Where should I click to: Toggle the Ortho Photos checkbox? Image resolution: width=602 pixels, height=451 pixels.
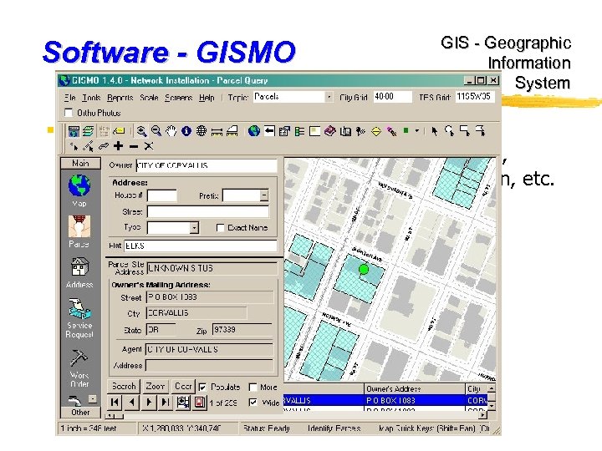(x=69, y=113)
